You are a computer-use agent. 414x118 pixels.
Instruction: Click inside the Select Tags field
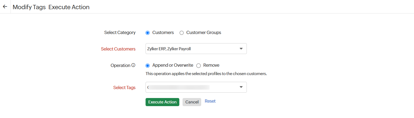click(189, 87)
